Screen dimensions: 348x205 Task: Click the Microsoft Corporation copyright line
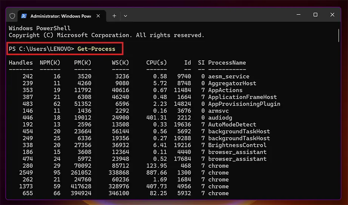click(106, 35)
